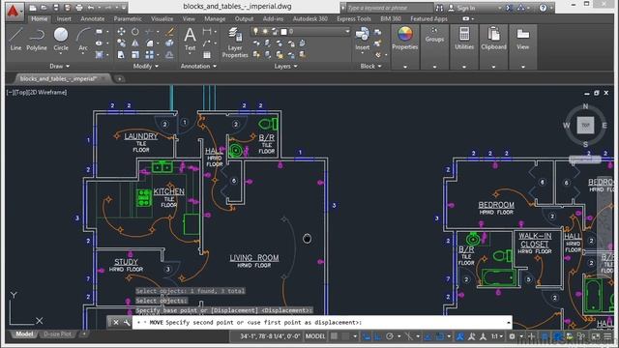Click the Linear dimension tool
Screen dimensions: 619x348
207,31
